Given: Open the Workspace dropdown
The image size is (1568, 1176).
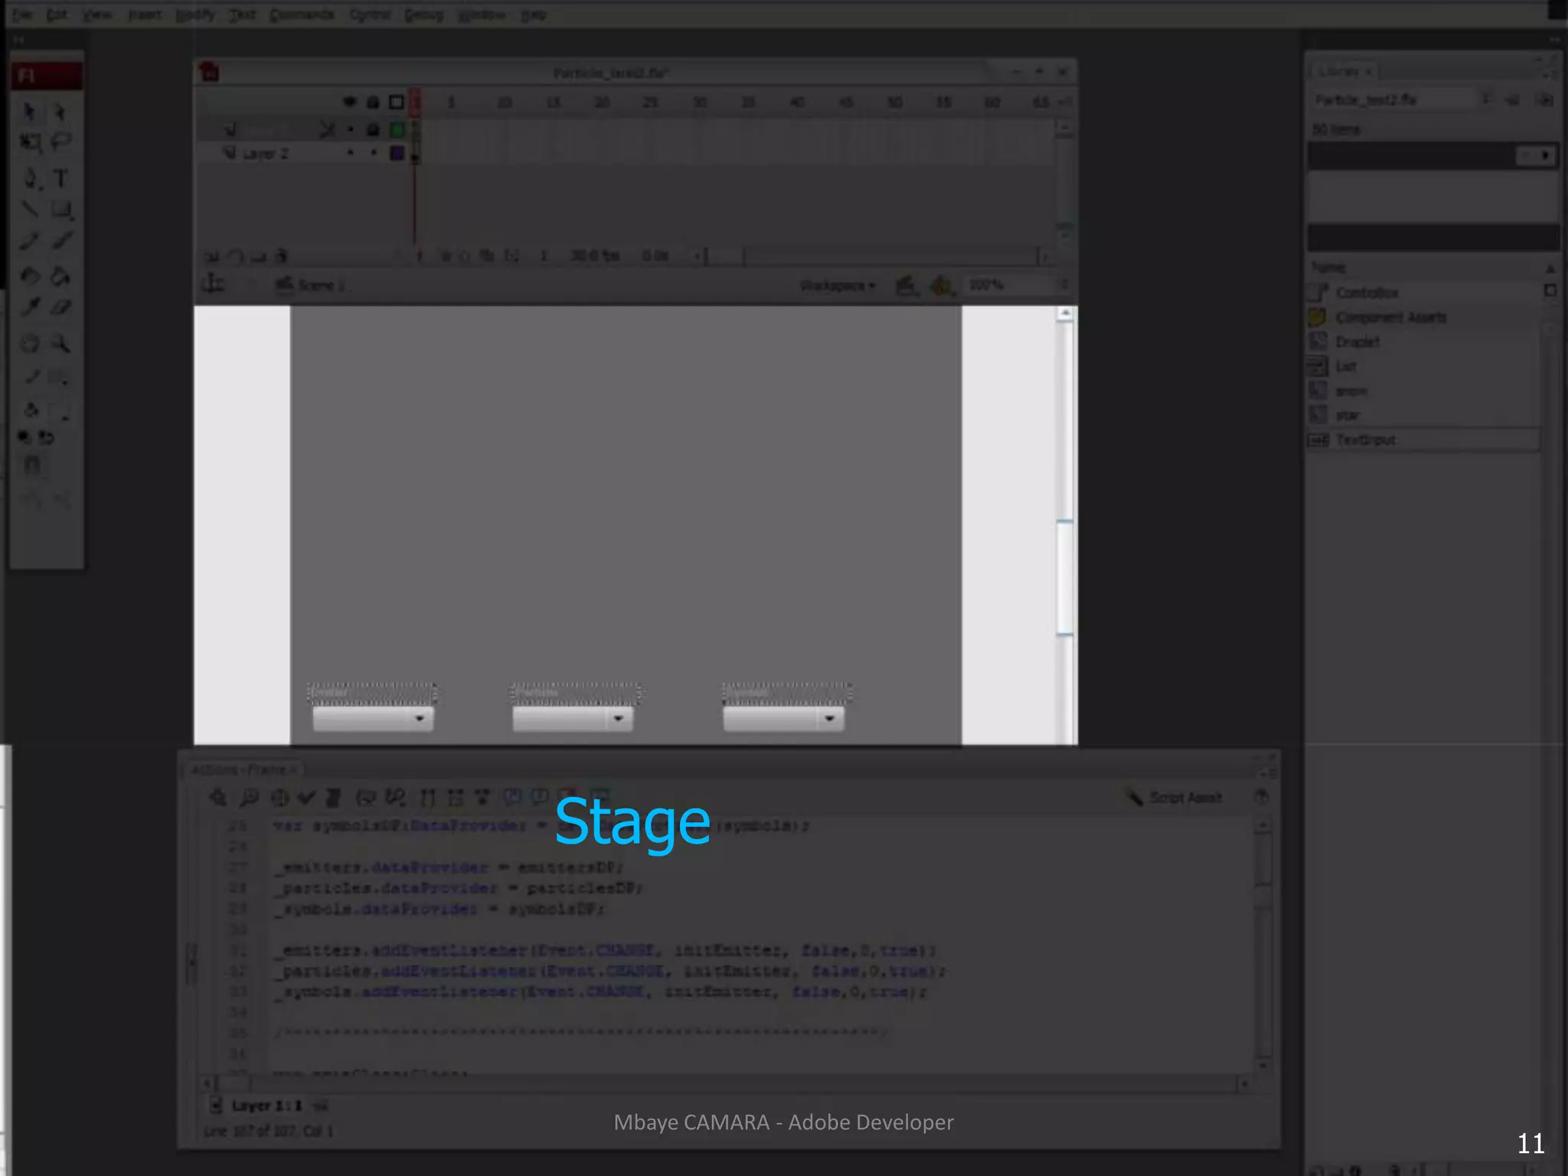Looking at the screenshot, I should [x=838, y=286].
